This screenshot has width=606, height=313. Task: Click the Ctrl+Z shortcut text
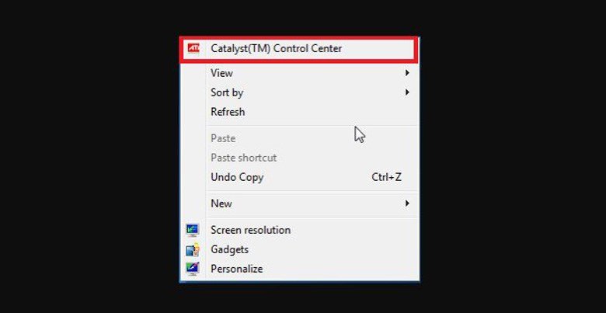[386, 177]
